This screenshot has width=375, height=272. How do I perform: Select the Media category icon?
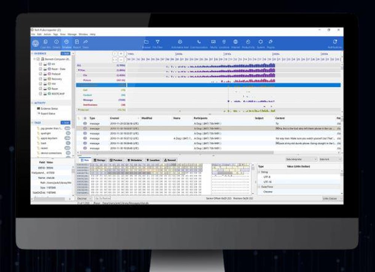[214, 42]
